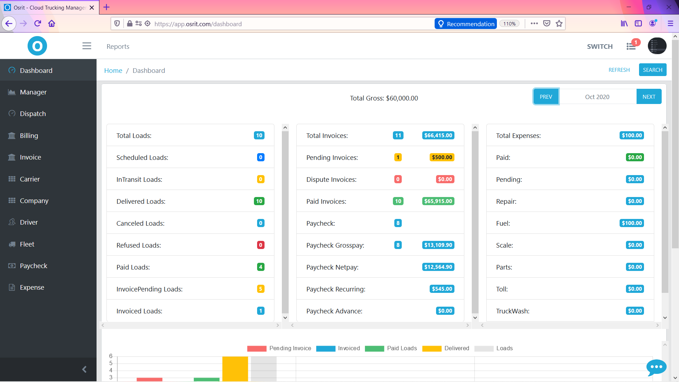Open the Expense document icon
Image resolution: width=679 pixels, height=382 pixels.
click(12, 287)
